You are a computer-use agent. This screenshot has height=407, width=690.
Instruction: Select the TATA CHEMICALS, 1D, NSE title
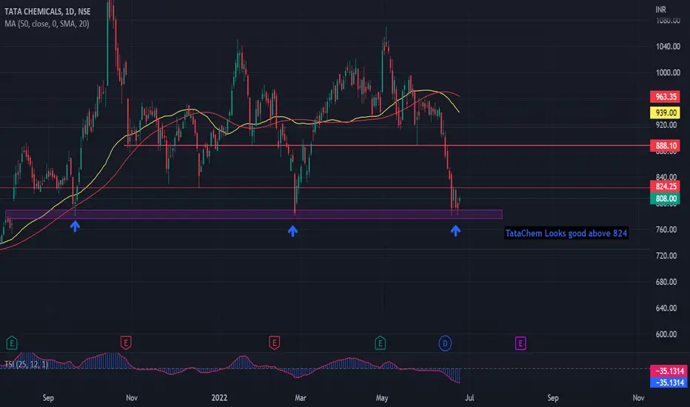click(x=47, y=11)
